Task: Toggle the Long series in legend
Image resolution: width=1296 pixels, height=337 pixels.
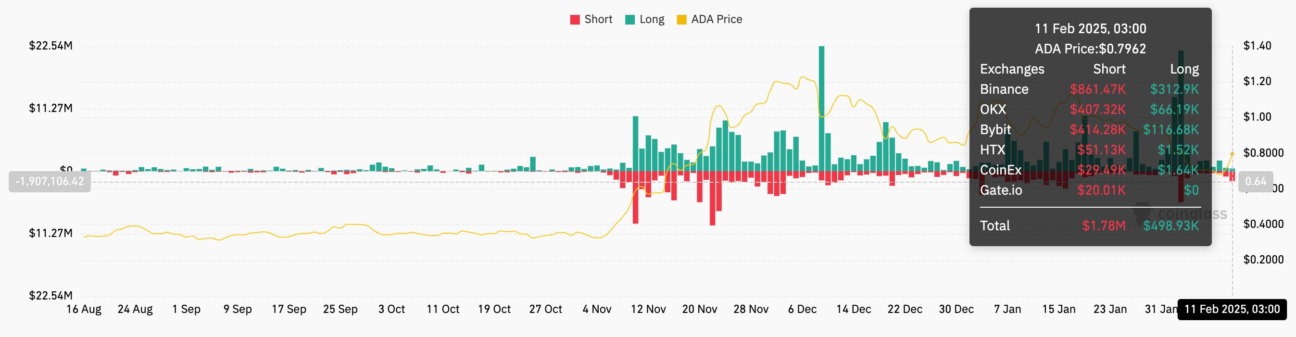Action: [x=652, y=20]
